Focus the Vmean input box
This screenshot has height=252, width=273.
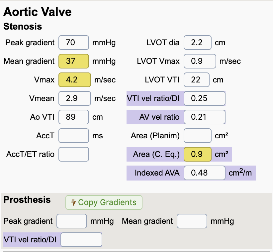74,98
